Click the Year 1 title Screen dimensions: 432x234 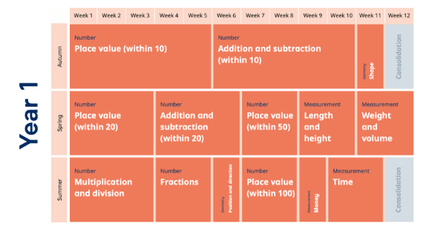(29, 116)
